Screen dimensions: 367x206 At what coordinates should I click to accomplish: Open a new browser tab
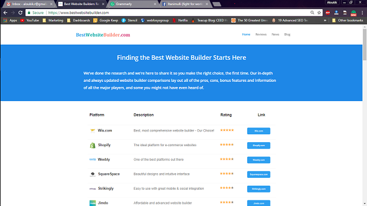[217, 4]
